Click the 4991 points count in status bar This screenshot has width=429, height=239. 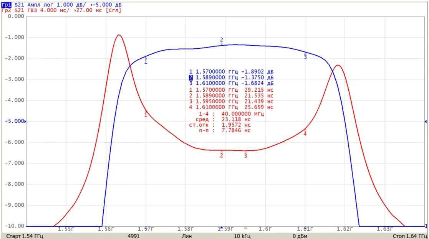(134, 236)
